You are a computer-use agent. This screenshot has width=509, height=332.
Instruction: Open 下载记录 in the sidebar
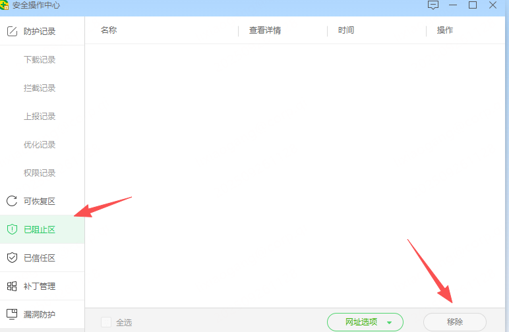pos(40,60)
